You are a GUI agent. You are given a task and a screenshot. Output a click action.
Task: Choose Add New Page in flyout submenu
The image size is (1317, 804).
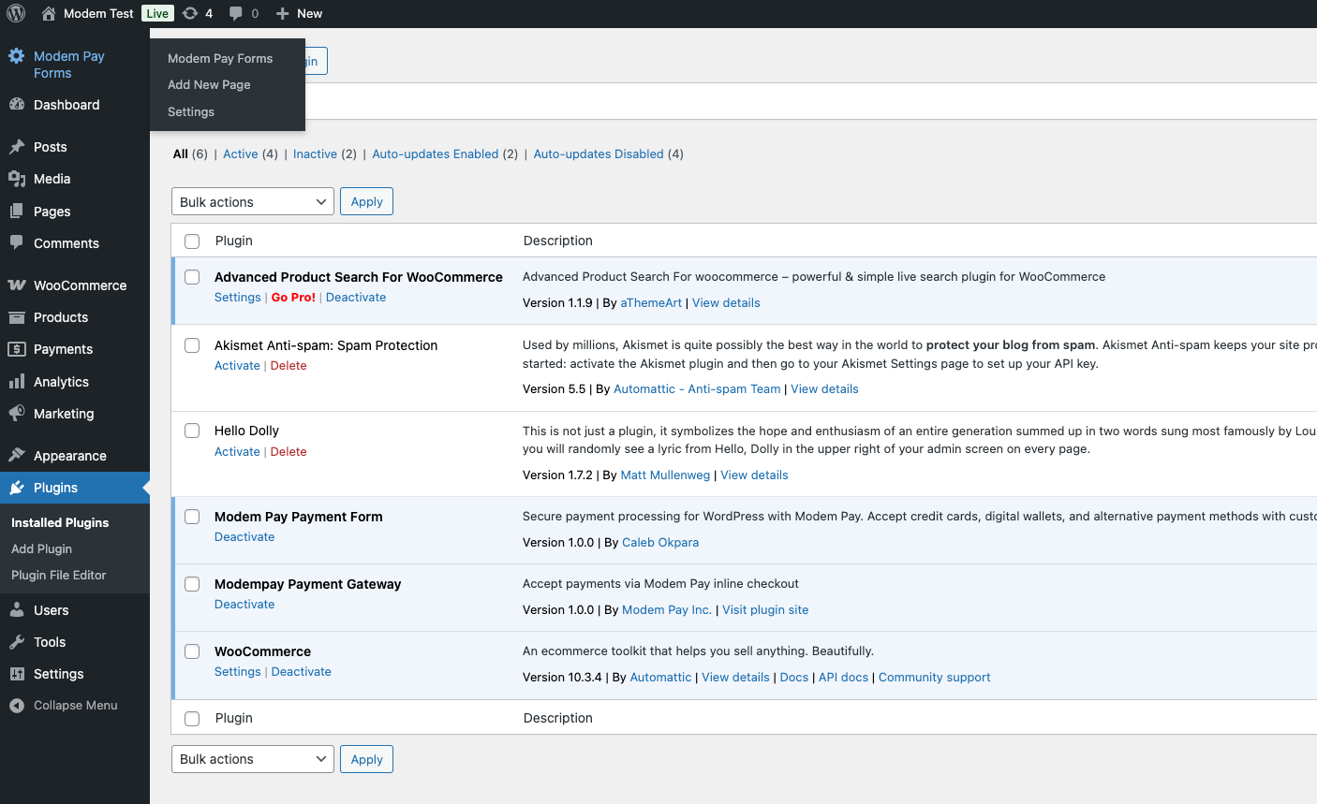pos(209,84)
